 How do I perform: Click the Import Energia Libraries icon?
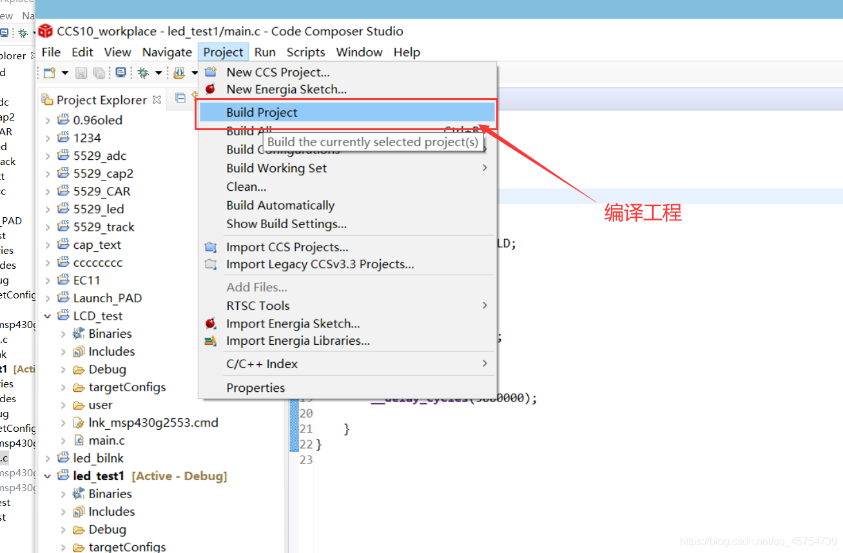(x=210, y=341)
